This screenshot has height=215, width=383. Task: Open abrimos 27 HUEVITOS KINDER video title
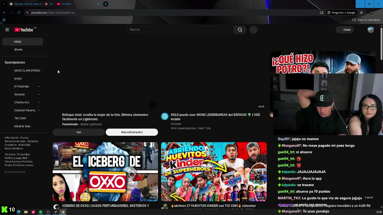click(213, 206)
